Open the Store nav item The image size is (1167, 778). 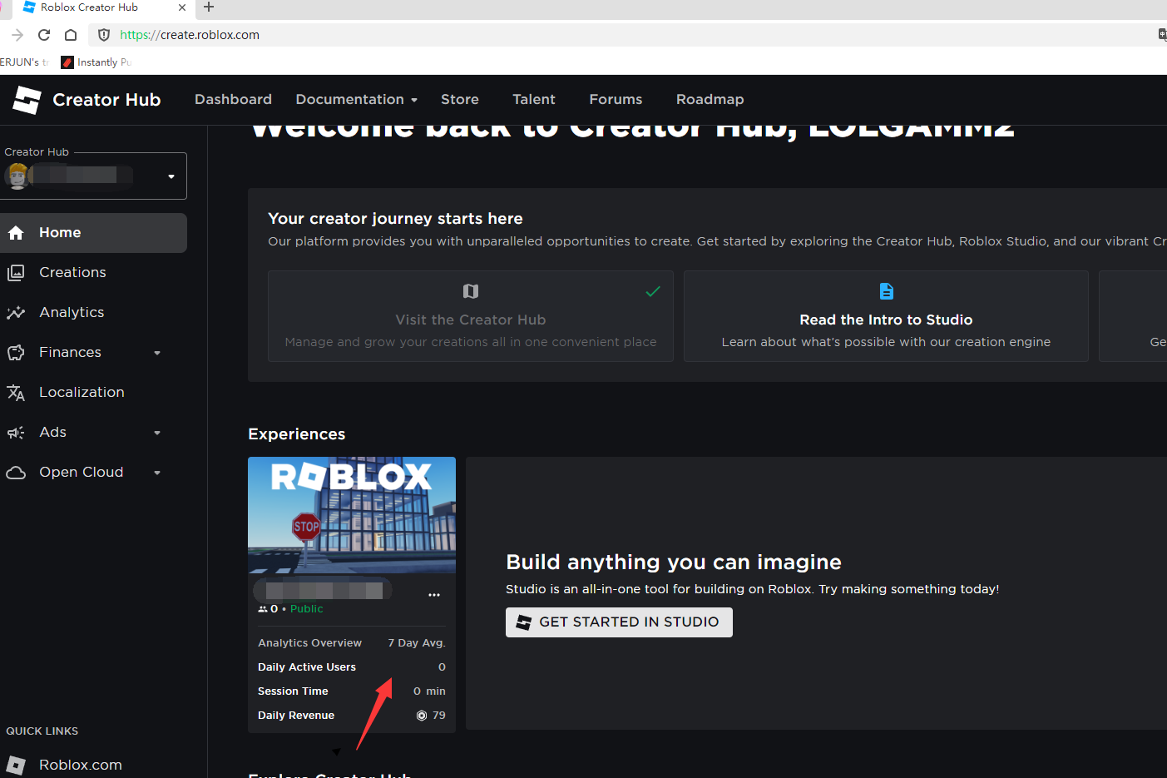460,100
